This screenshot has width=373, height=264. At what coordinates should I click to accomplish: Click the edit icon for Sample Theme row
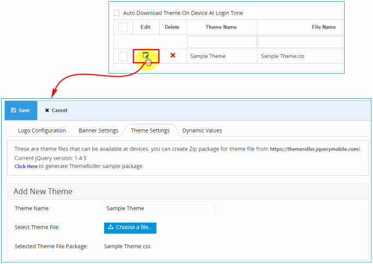146,56
